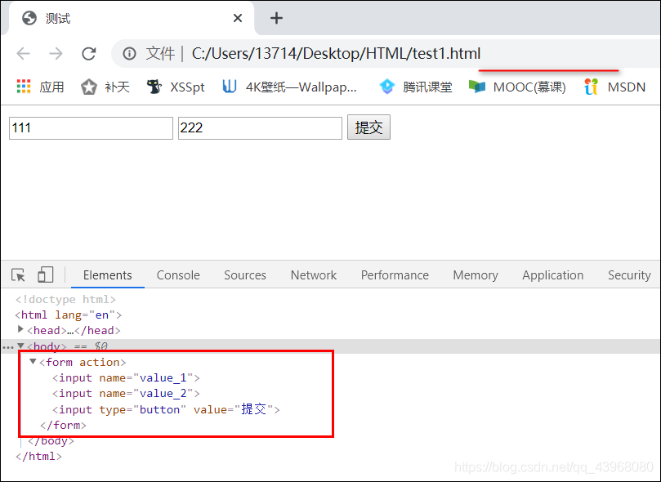This screenshot has height=482, width=661.
Task: Switch to the Application tab
Action: (x=552, y=274)
